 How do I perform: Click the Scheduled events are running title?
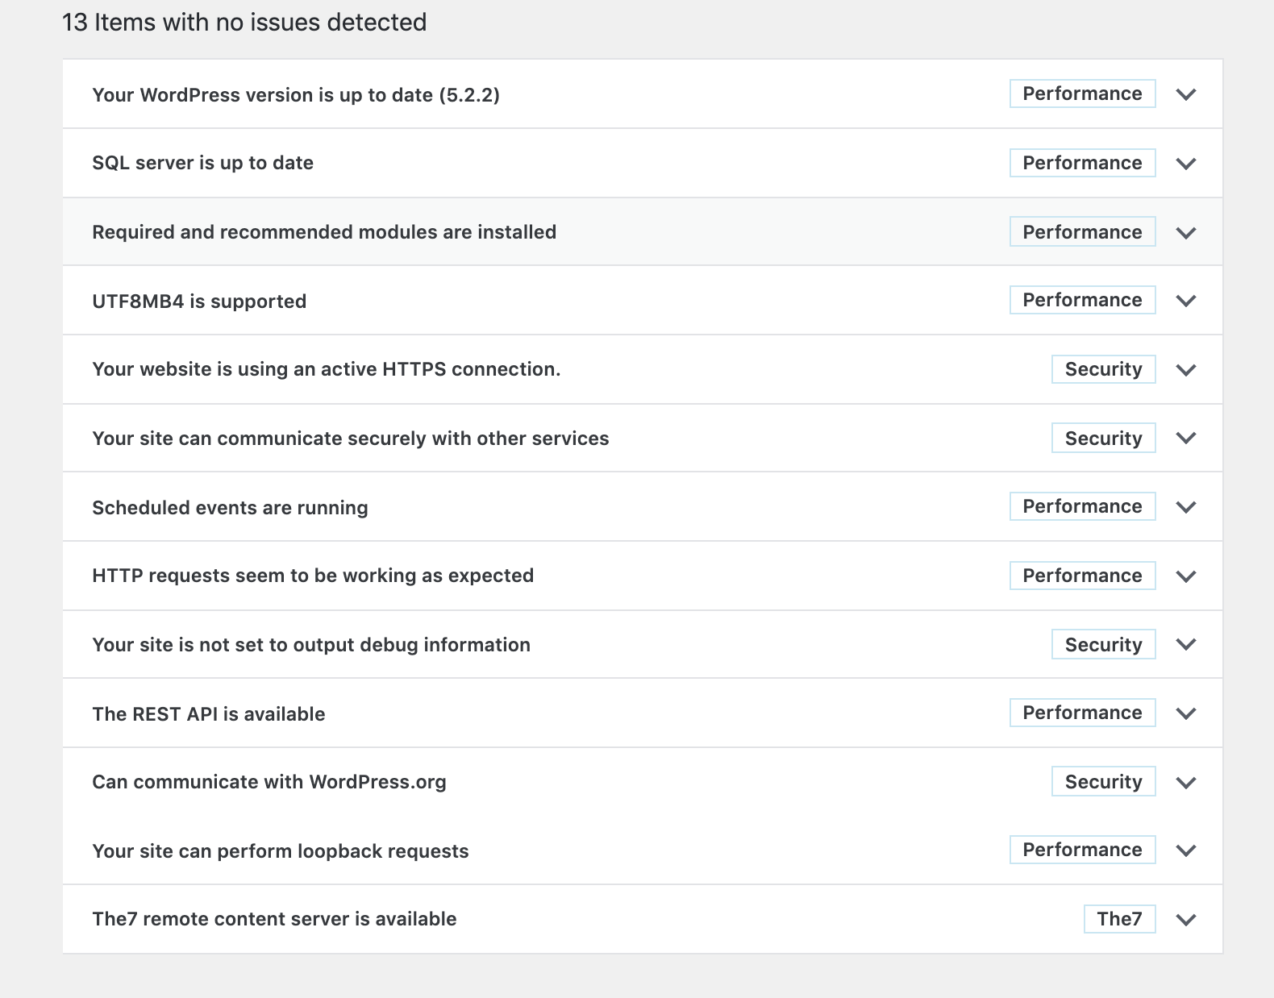point(230,508)
